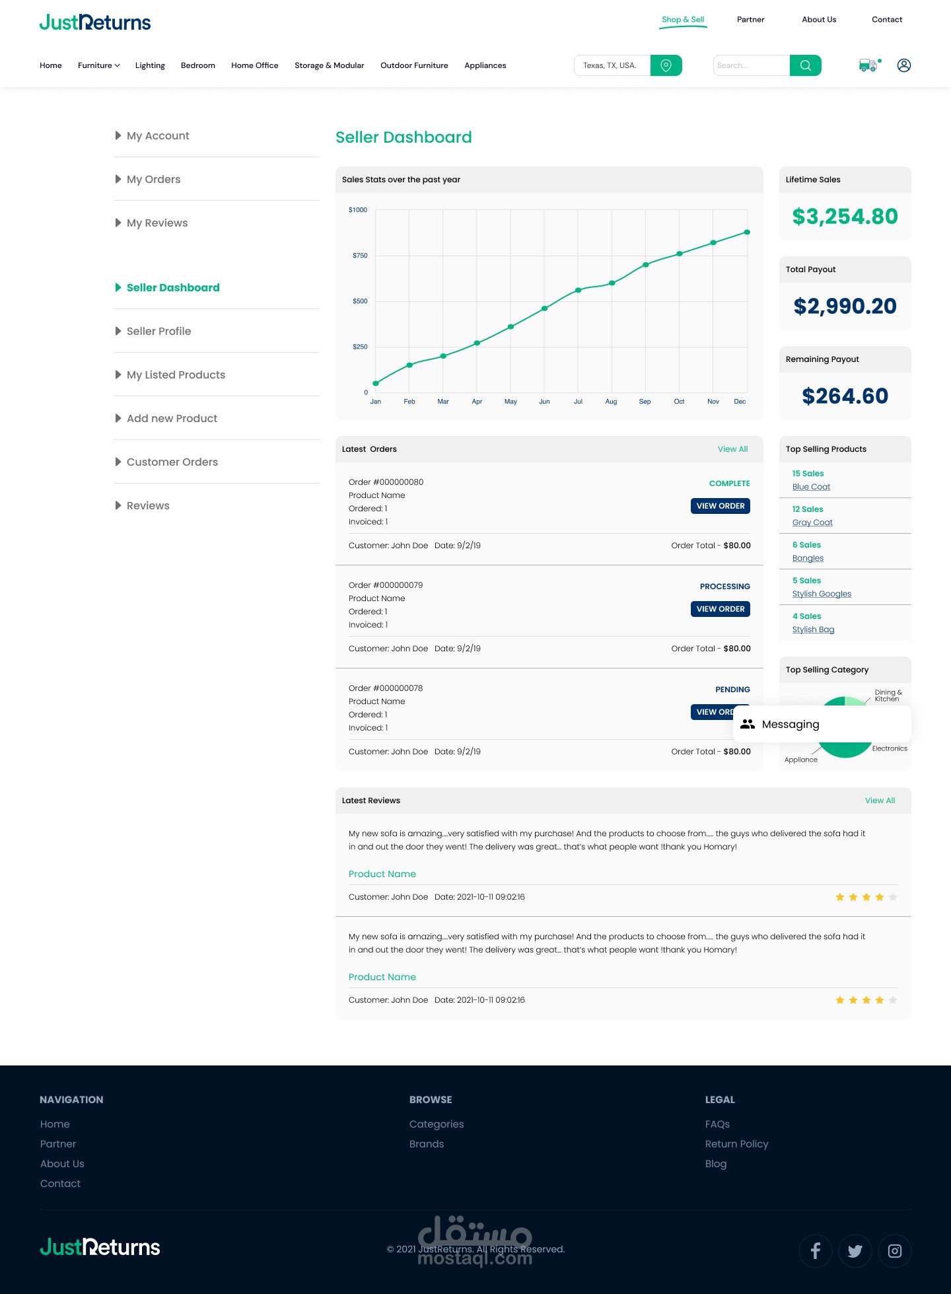Click the JustReturns footer logo
Image resolution: width=951 pixels, height=1294 pixels.
tap(100, 1247)
